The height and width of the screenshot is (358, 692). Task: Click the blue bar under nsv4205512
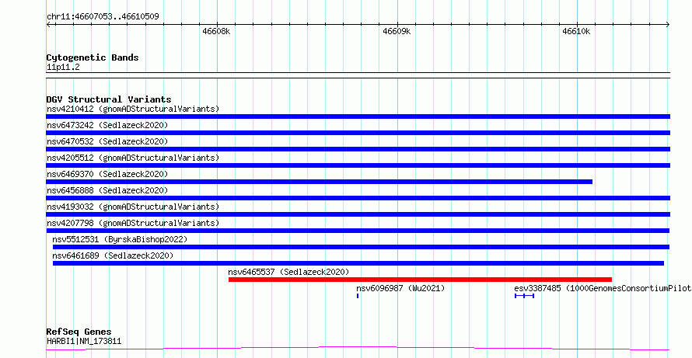click(358, 165)
